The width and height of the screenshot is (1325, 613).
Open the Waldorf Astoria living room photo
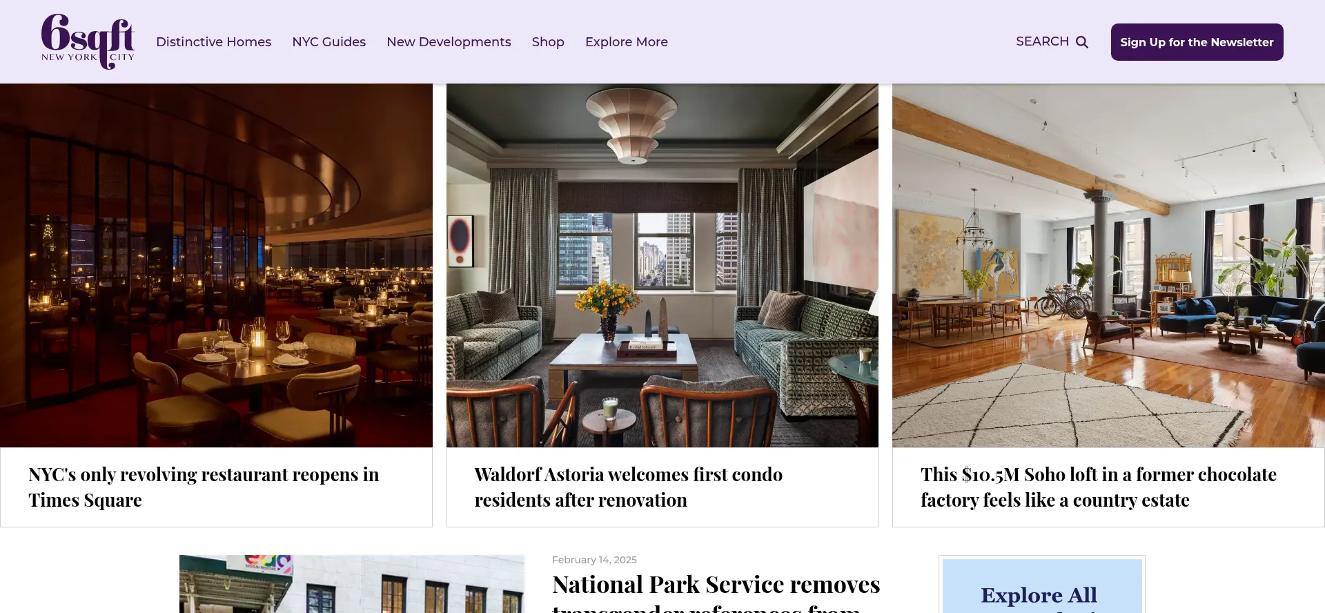(662, 266)
